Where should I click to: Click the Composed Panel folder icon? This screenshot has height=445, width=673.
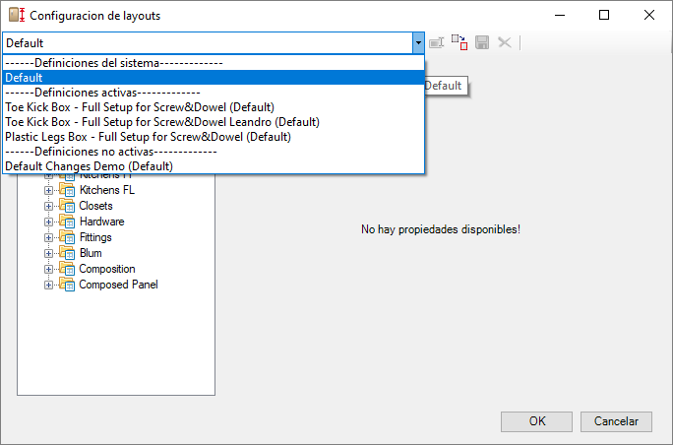click(67, 285)
